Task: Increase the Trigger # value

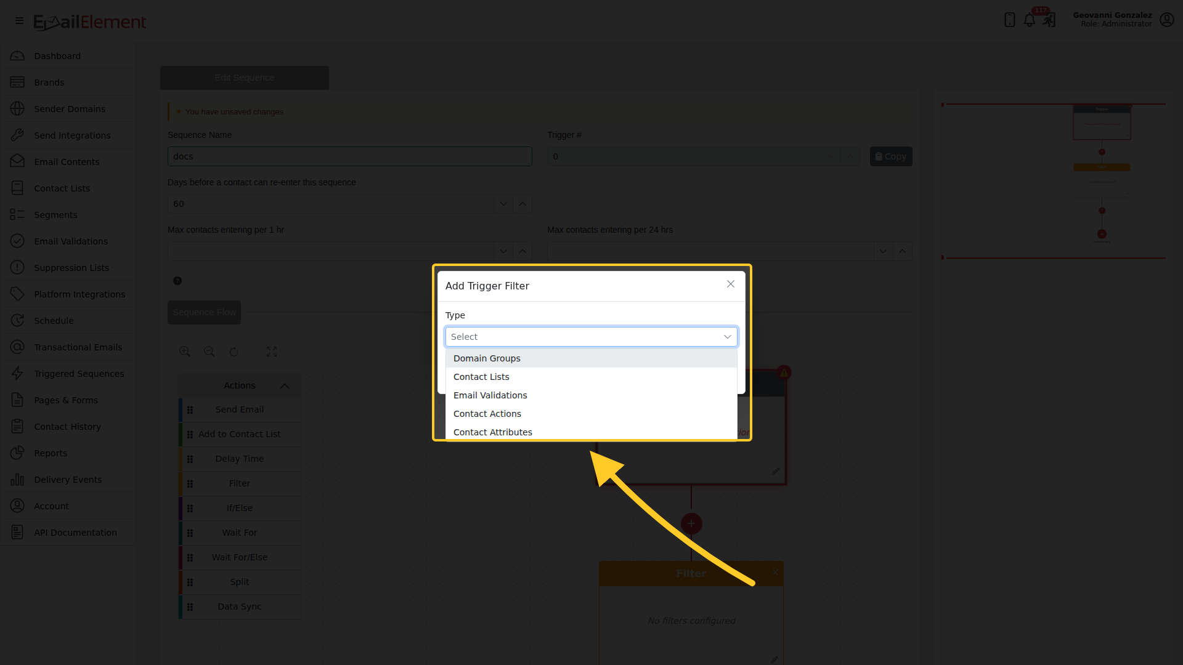Action: click(850, 156)
